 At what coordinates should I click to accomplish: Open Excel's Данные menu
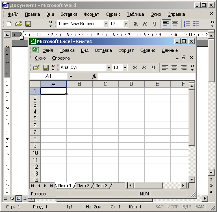(x=170, y=50)
